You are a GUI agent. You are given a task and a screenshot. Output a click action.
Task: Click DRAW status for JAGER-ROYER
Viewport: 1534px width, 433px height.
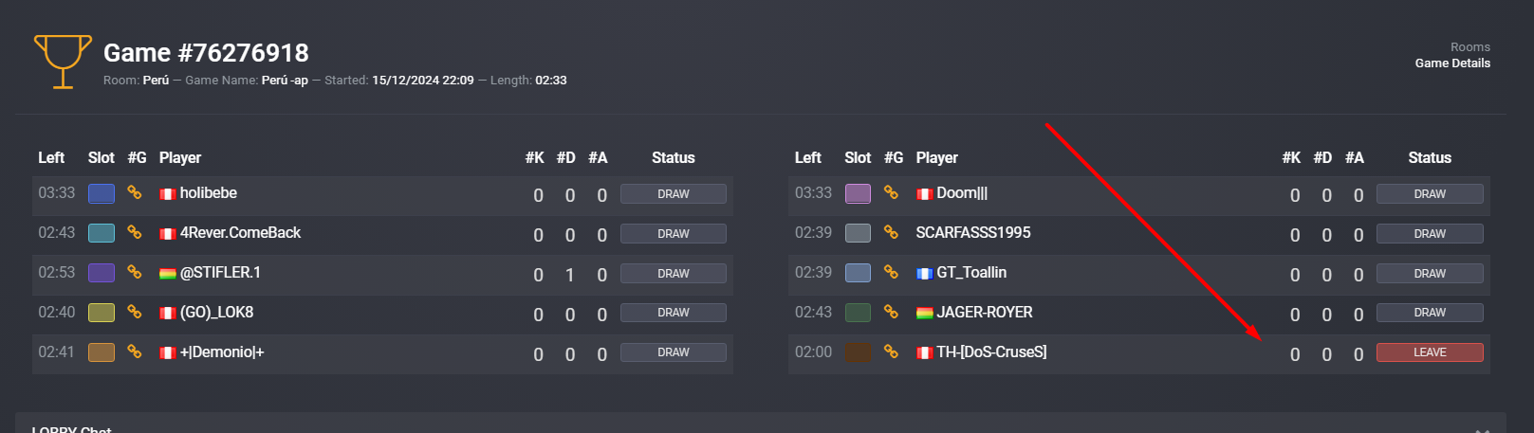pos(1430,313)
